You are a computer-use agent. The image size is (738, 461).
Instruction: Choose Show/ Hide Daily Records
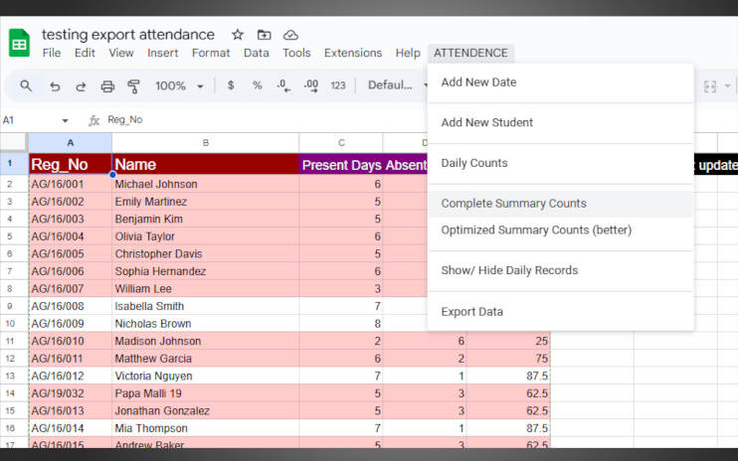(560, 270)
